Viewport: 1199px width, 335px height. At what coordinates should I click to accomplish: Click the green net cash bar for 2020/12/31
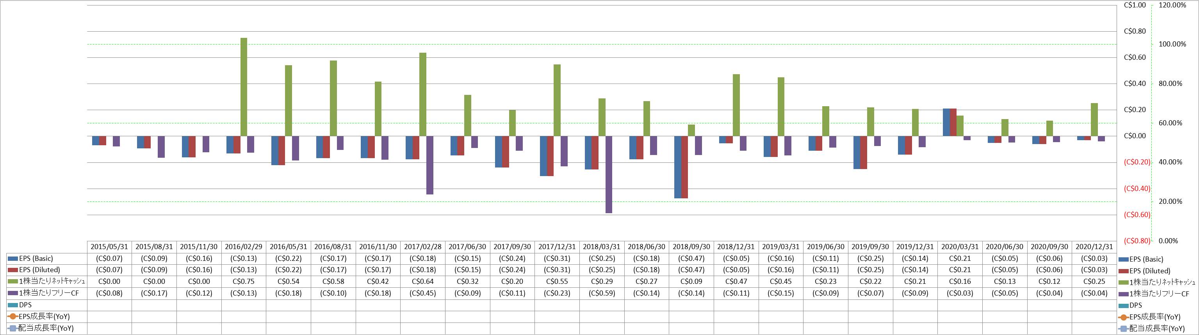coord(1094,119)
